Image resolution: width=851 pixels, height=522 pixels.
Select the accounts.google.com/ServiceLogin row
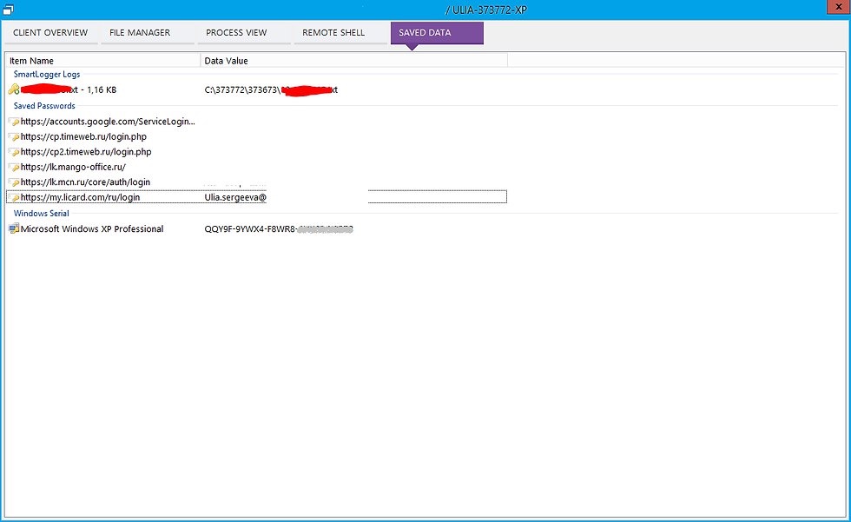[x=256, y=122]
